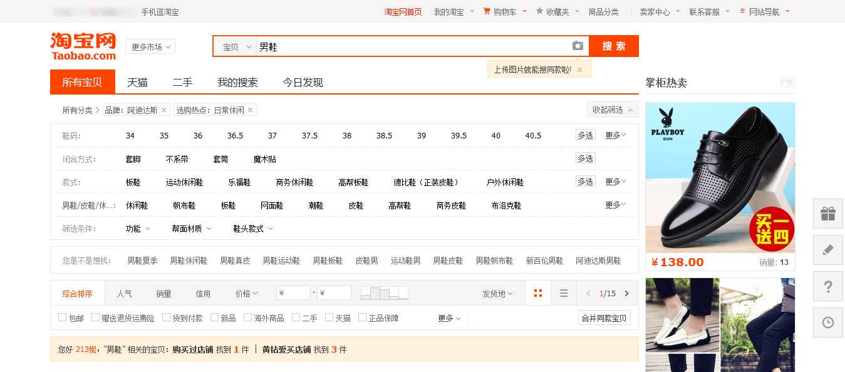Open the 发货地 location dropdown
The height and width of the screenshot is (372, 845).
(497, 293)
